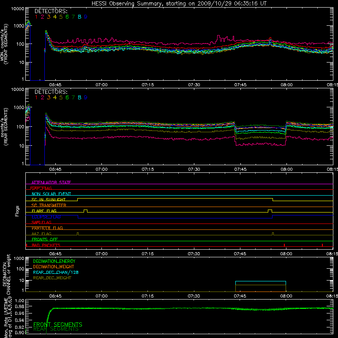
Task: Click 'DETECTORS:' label in the front segments plot
Action: (51, 11)
